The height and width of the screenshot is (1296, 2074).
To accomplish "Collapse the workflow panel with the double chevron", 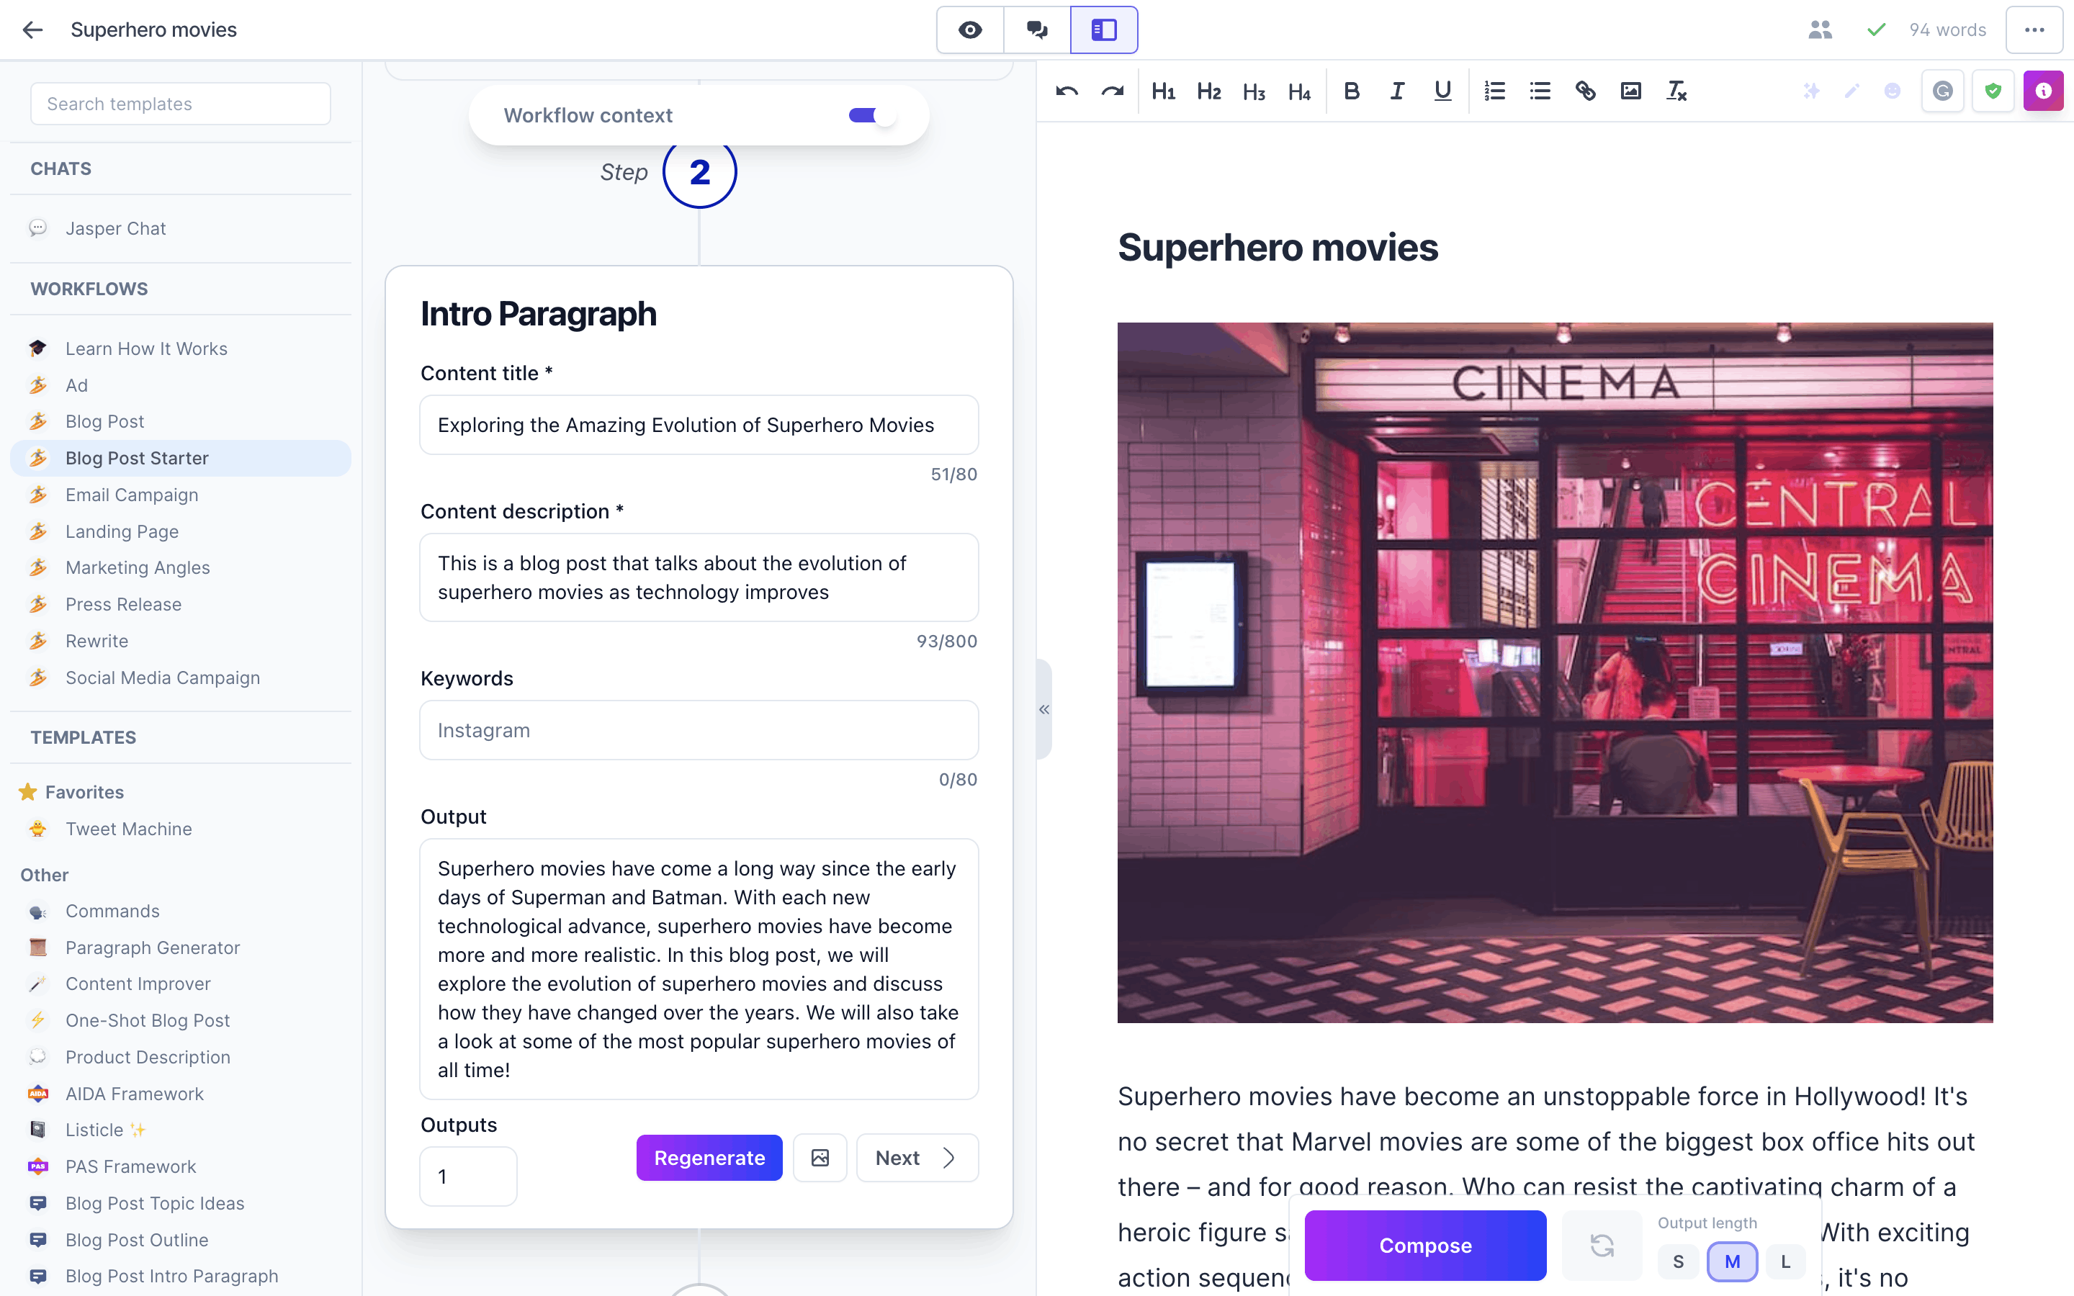I will tap(1044, 709).
